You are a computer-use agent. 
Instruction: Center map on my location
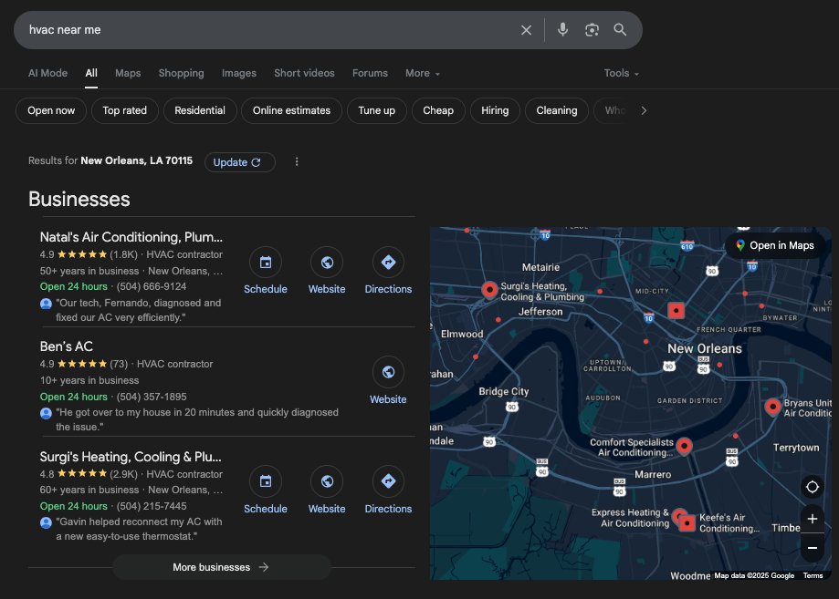pos(813,488)
